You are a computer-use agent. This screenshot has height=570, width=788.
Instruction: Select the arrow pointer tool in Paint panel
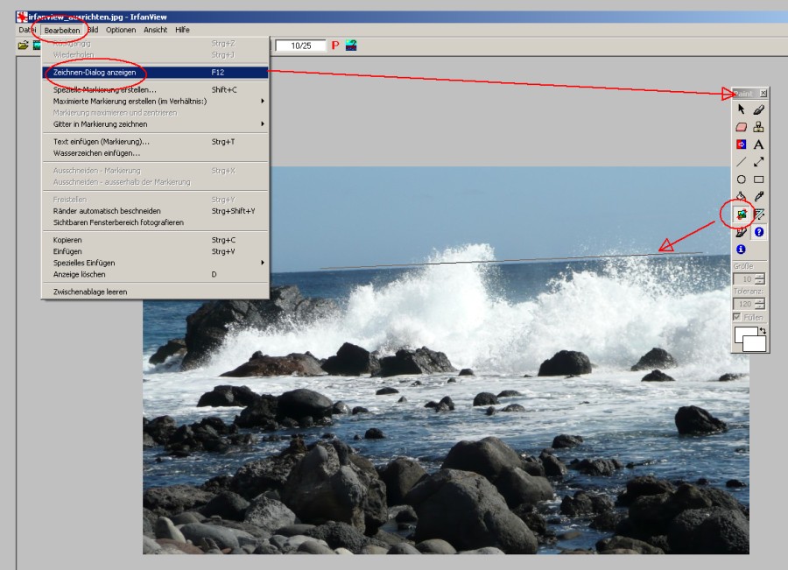click(x=741, y=109)
